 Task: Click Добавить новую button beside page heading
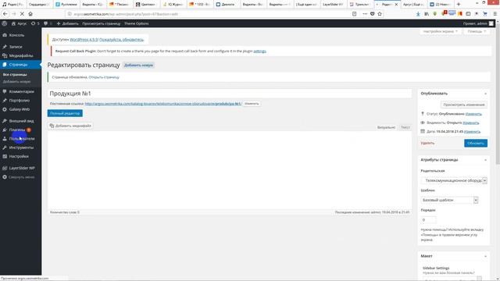click(138, 65)
